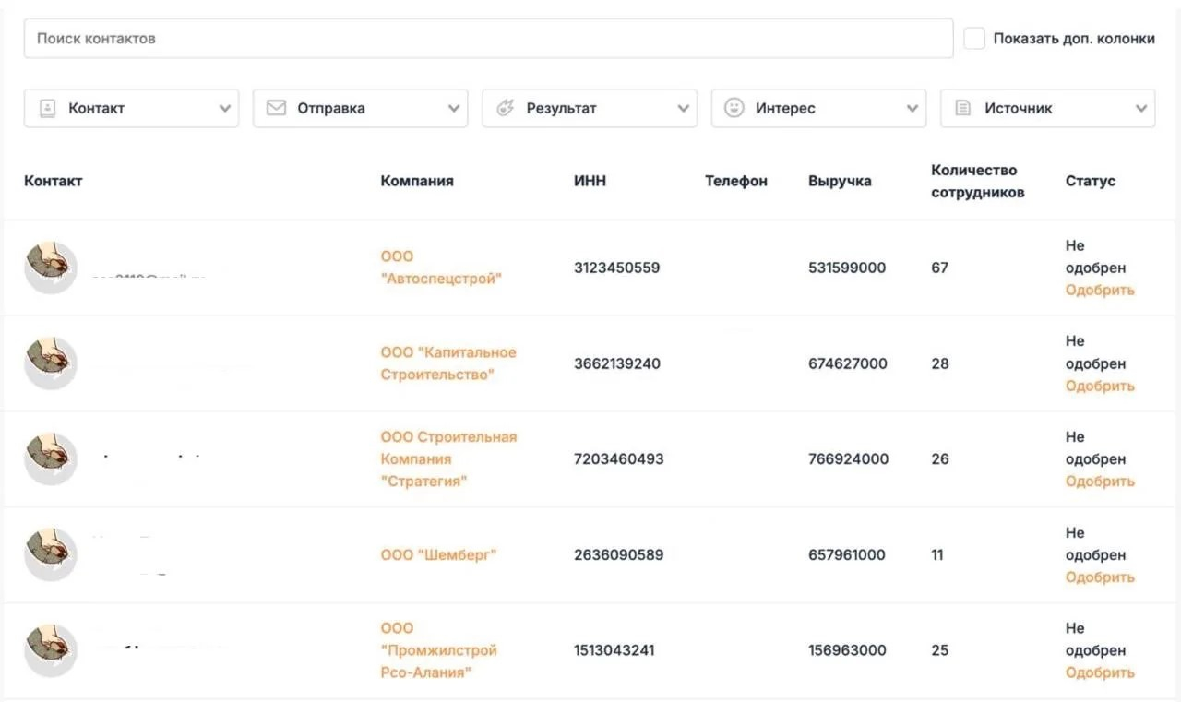The image size is (1181, 702).
Task: Click the envelope icon in Отправка filter
Action: tap(276, 108)
